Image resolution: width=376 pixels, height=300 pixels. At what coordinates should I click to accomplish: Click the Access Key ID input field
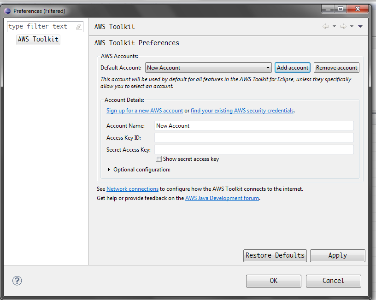click(x=254, y=138)
